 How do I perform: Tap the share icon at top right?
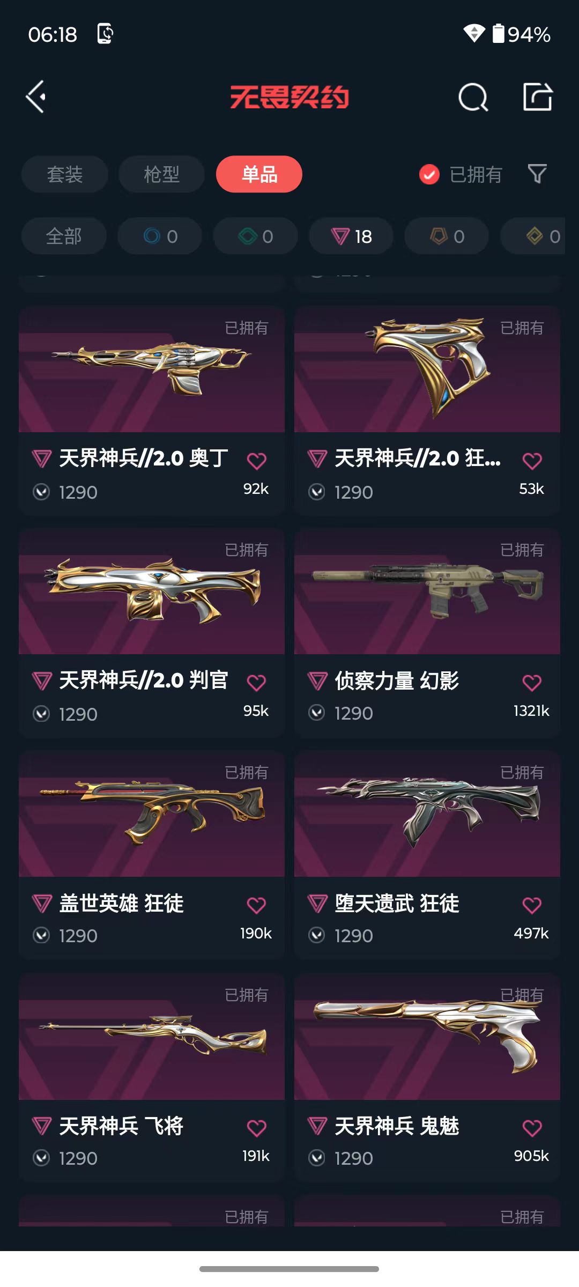(538, 97)
